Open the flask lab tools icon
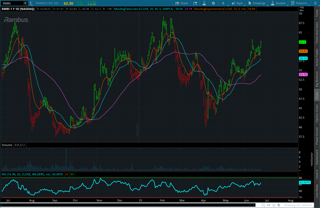The width and height of the screenshot is (320, 208). (204, 3)
